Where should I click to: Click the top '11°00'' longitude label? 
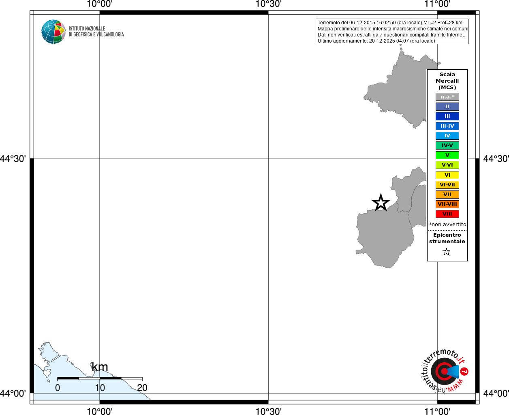click(x=437, y=4)
